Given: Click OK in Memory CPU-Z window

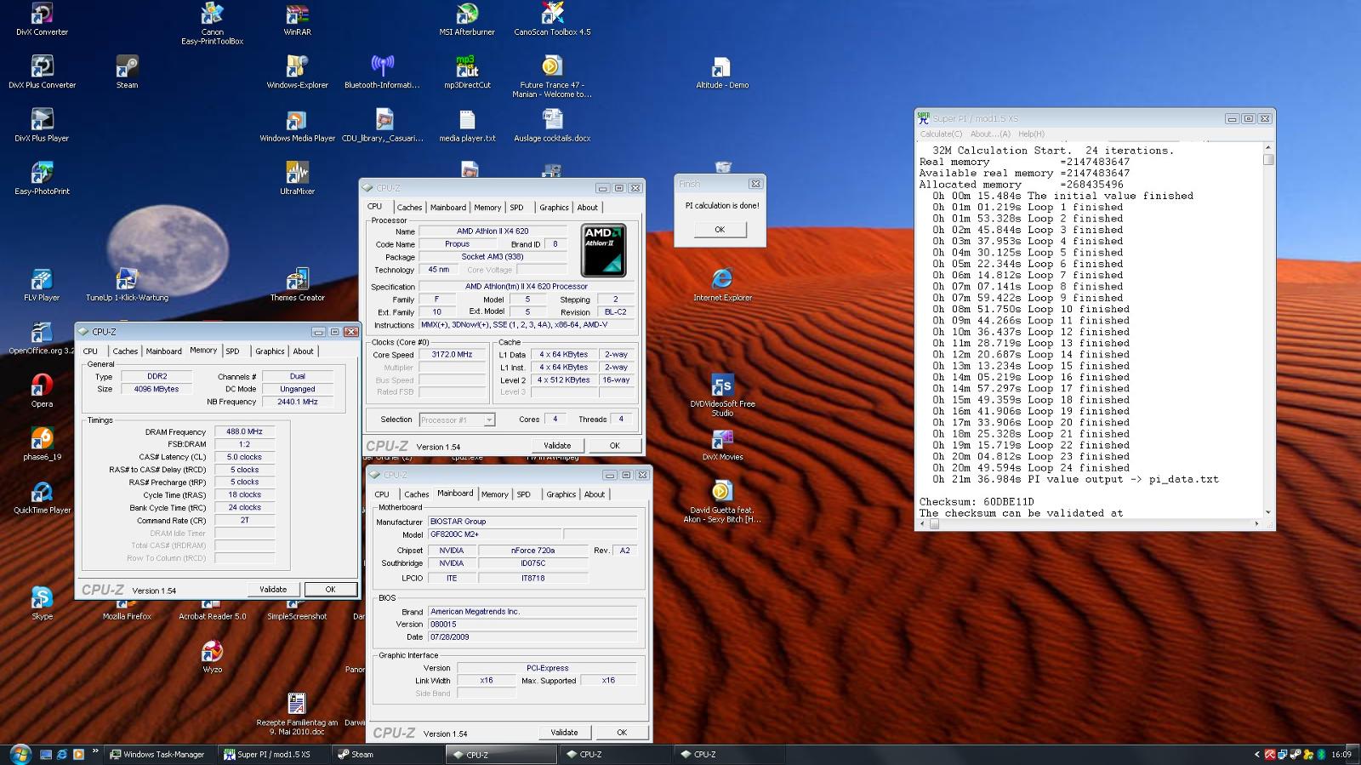Looking at the screenshot, I should pos(331,589).
